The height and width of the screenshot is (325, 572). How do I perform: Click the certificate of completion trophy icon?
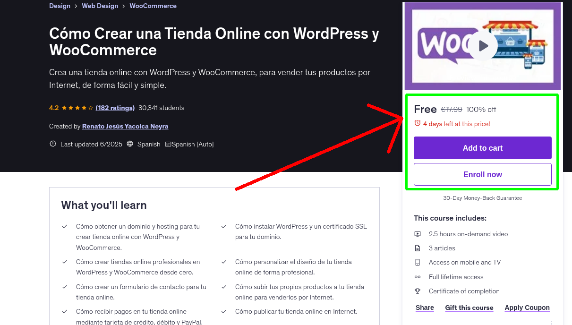coord(418,291)
